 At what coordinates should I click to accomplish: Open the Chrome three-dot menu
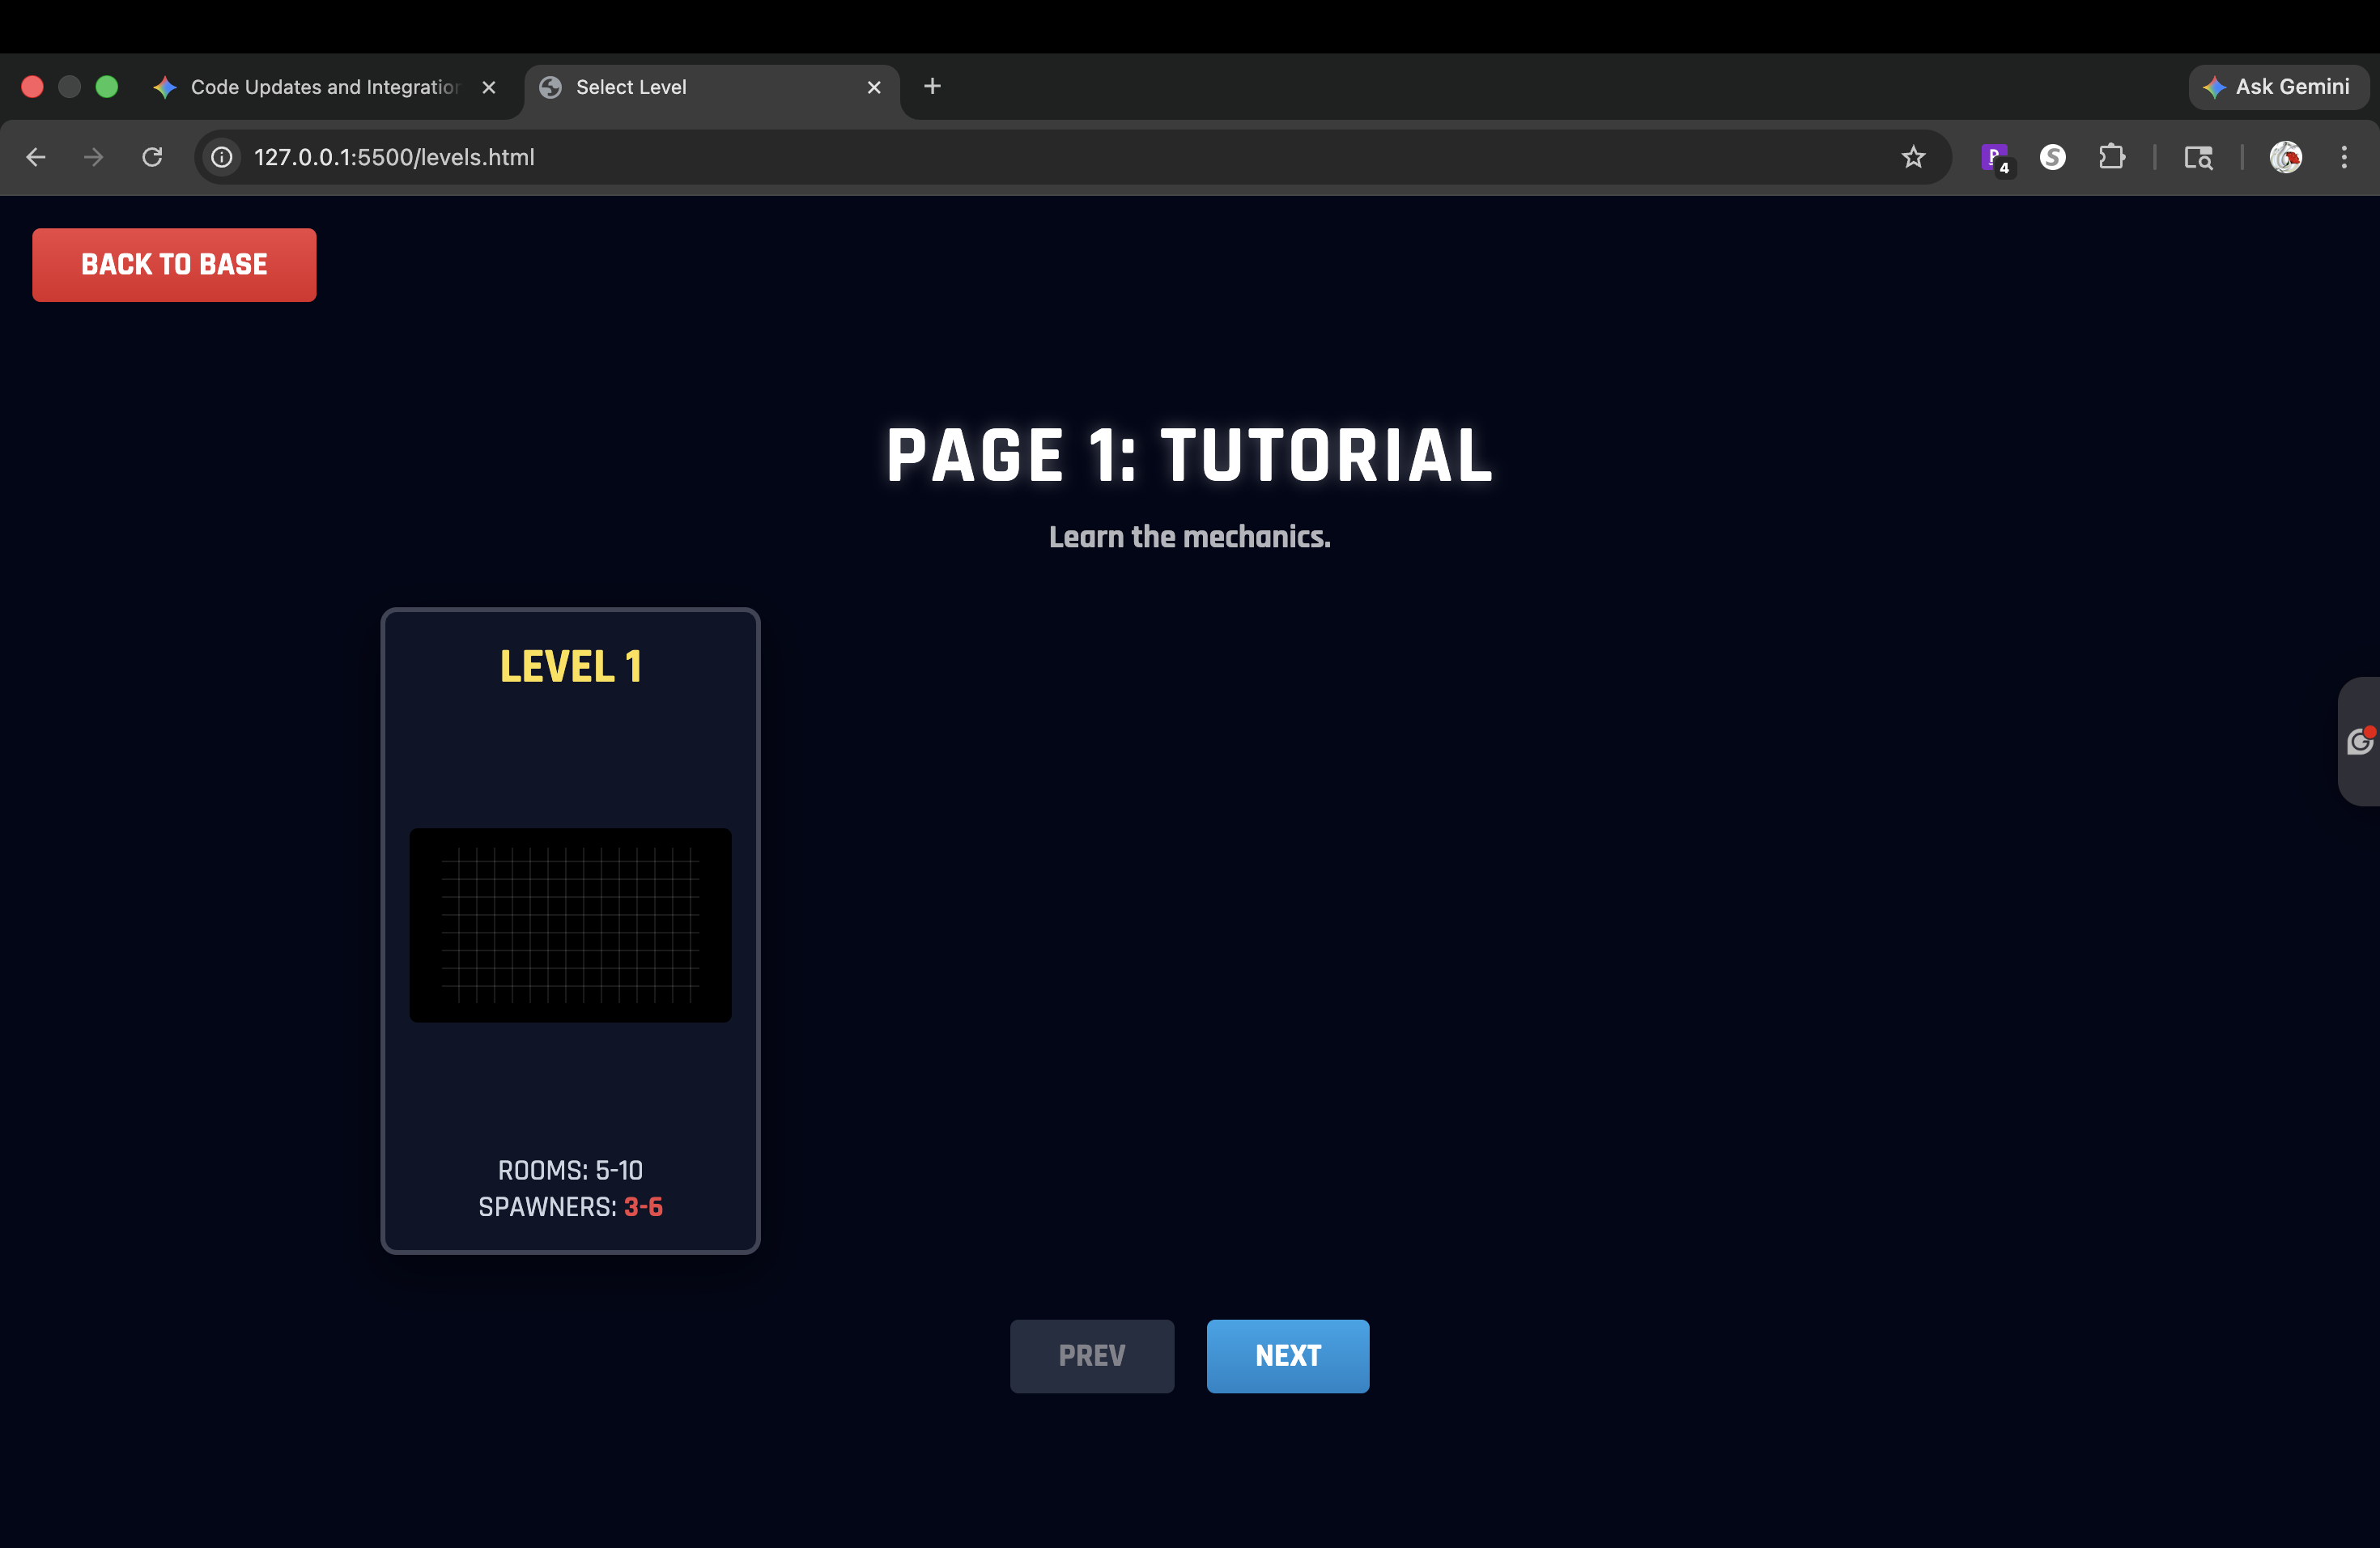tap(2343, 157)
